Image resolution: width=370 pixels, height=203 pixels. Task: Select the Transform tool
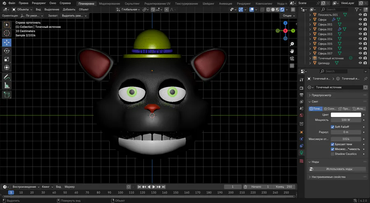(7, 68)
